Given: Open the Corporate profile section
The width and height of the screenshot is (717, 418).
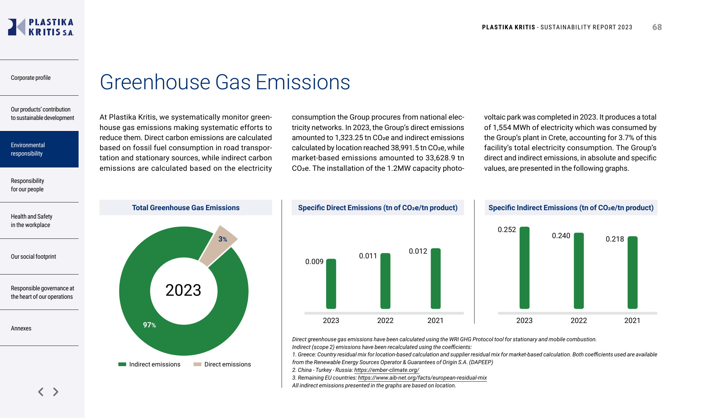Looking at the screenshot, I should pyautogui.click(x=39, y=78).
